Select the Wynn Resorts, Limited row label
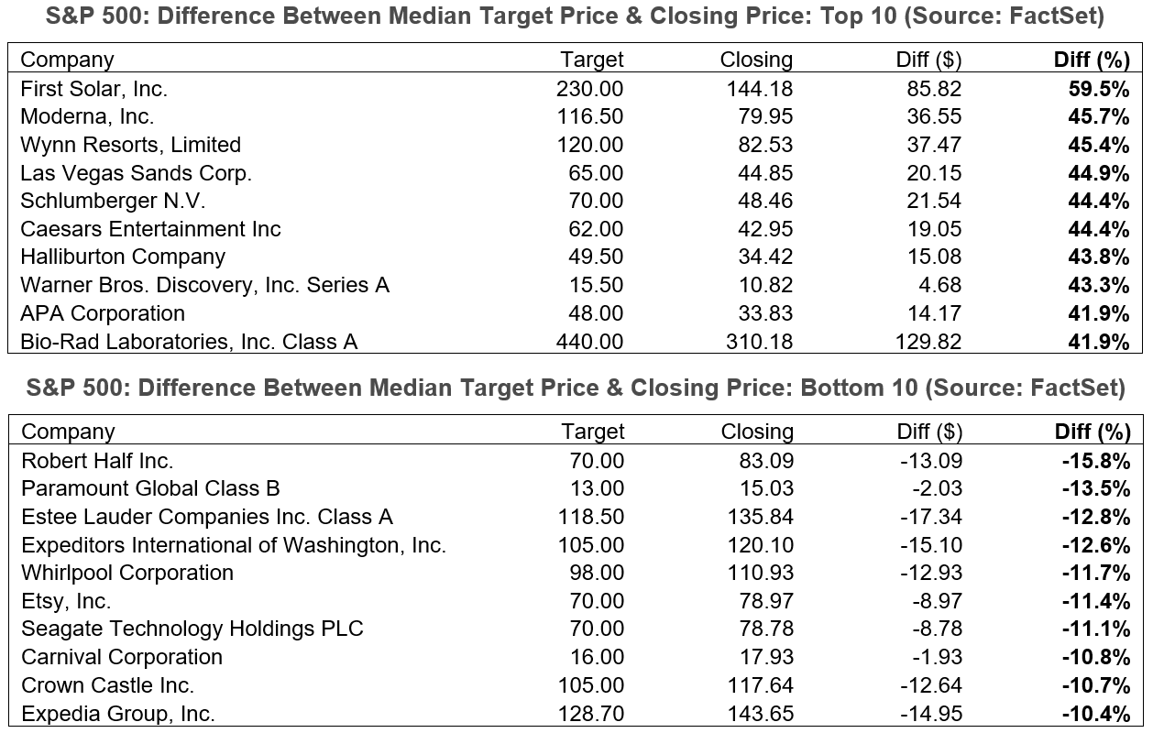This screenshot has height=733, width=1153. (130, 145)
